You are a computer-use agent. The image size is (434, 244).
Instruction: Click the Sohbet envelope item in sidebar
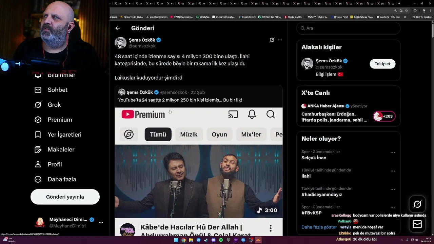click(x=51, y=90)
